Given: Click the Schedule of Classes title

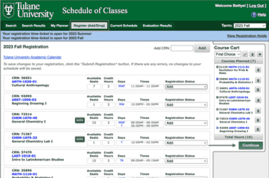Looking at the screenshot, I should pyautogui.click(x=95, y=11).
